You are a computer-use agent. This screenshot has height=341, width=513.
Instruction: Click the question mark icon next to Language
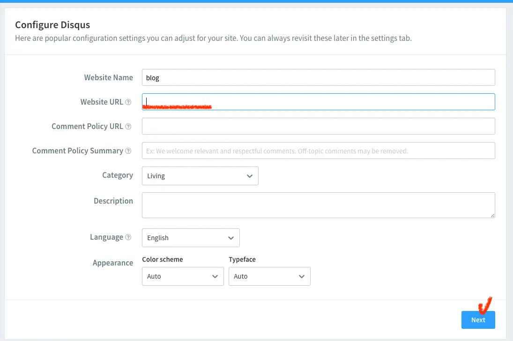(128, 237)
